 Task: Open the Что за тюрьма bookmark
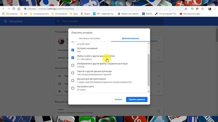pos(166,14)
